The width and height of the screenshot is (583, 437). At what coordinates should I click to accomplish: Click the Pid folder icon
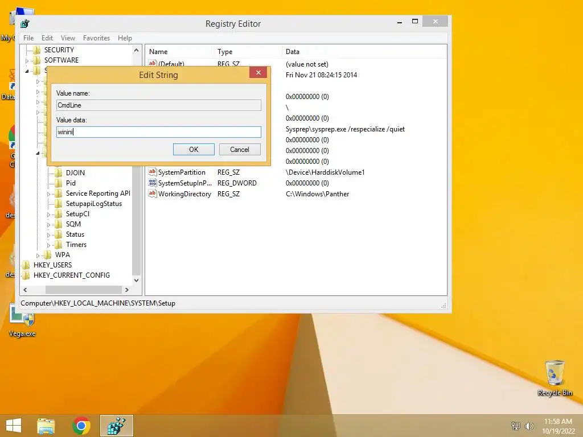(59, 183)
